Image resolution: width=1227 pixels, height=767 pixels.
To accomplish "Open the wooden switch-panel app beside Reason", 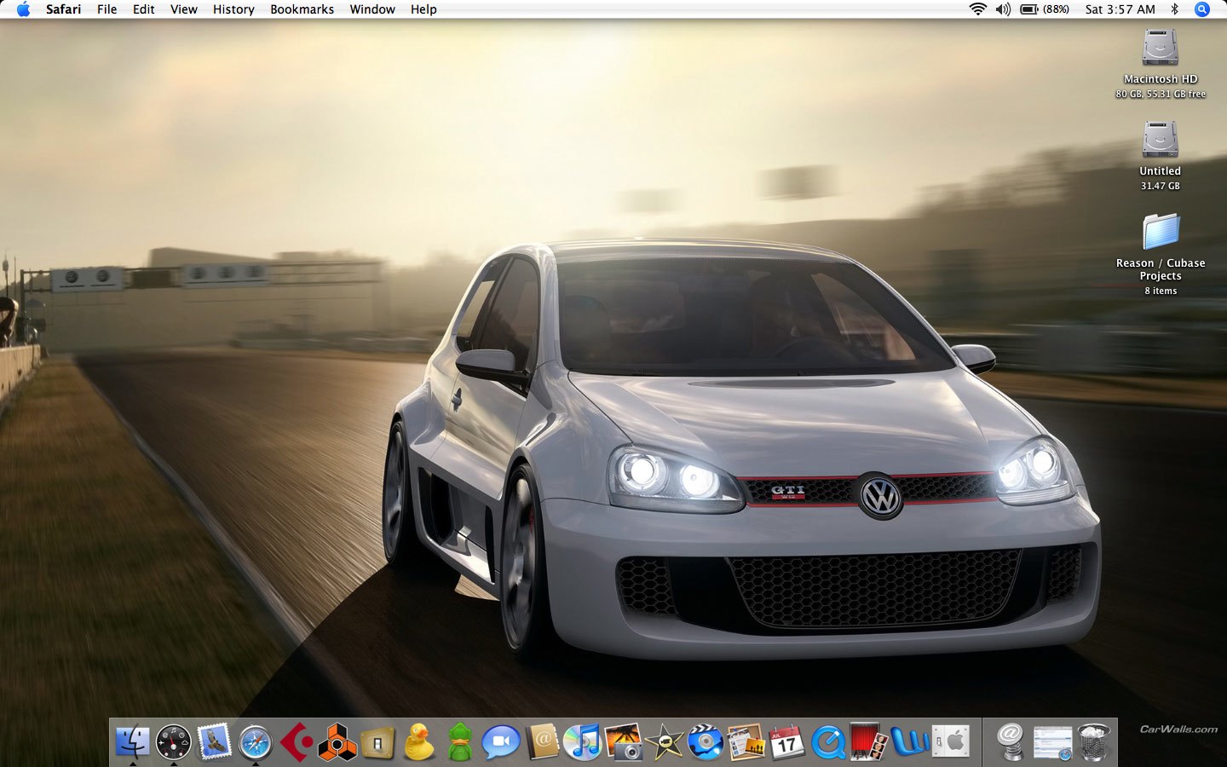I will (x=377, y=743).
